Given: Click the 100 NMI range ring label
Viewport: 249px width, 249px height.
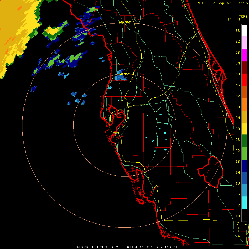Looking at the screenshot, I should pyautogui.click(x=124, y=23).
